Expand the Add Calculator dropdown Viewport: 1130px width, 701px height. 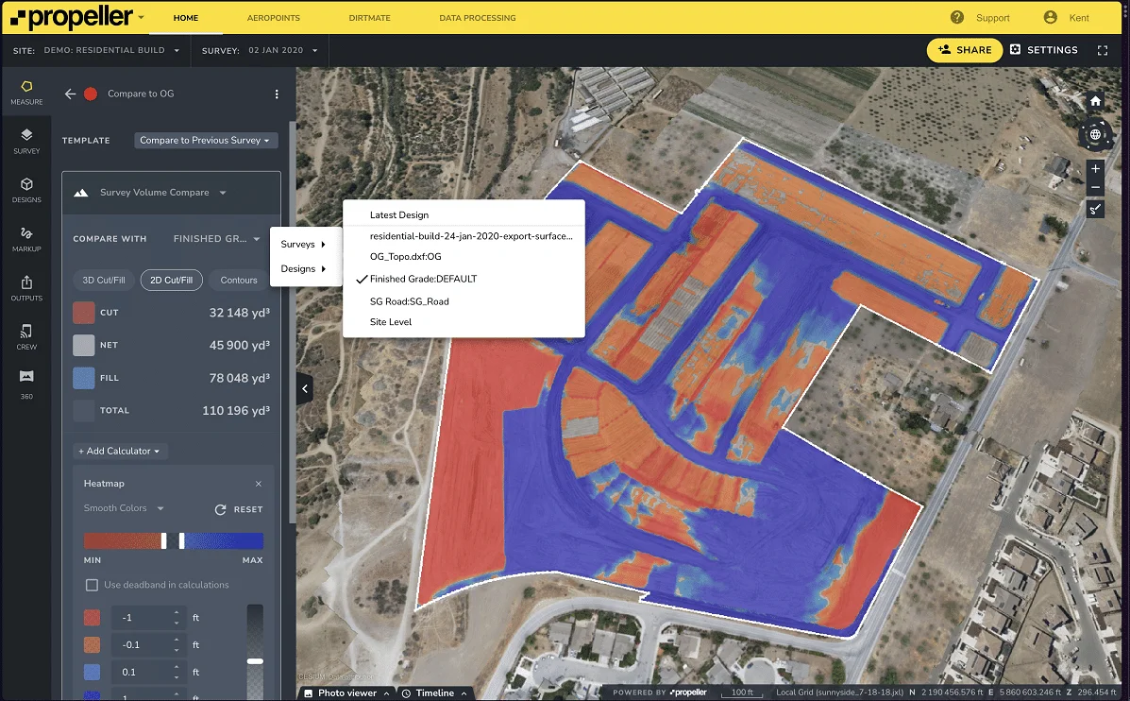coord(120,451)
